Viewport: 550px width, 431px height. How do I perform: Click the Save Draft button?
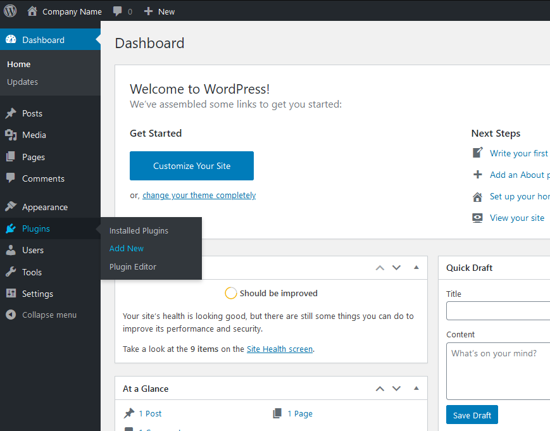tap(472, 415)
